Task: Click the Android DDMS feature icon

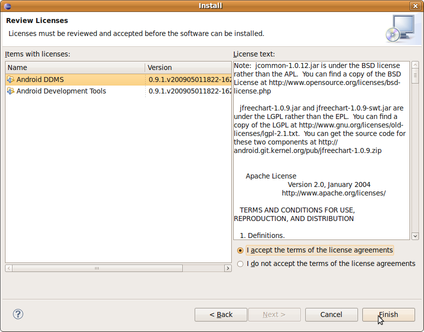Action: (11, 79)
